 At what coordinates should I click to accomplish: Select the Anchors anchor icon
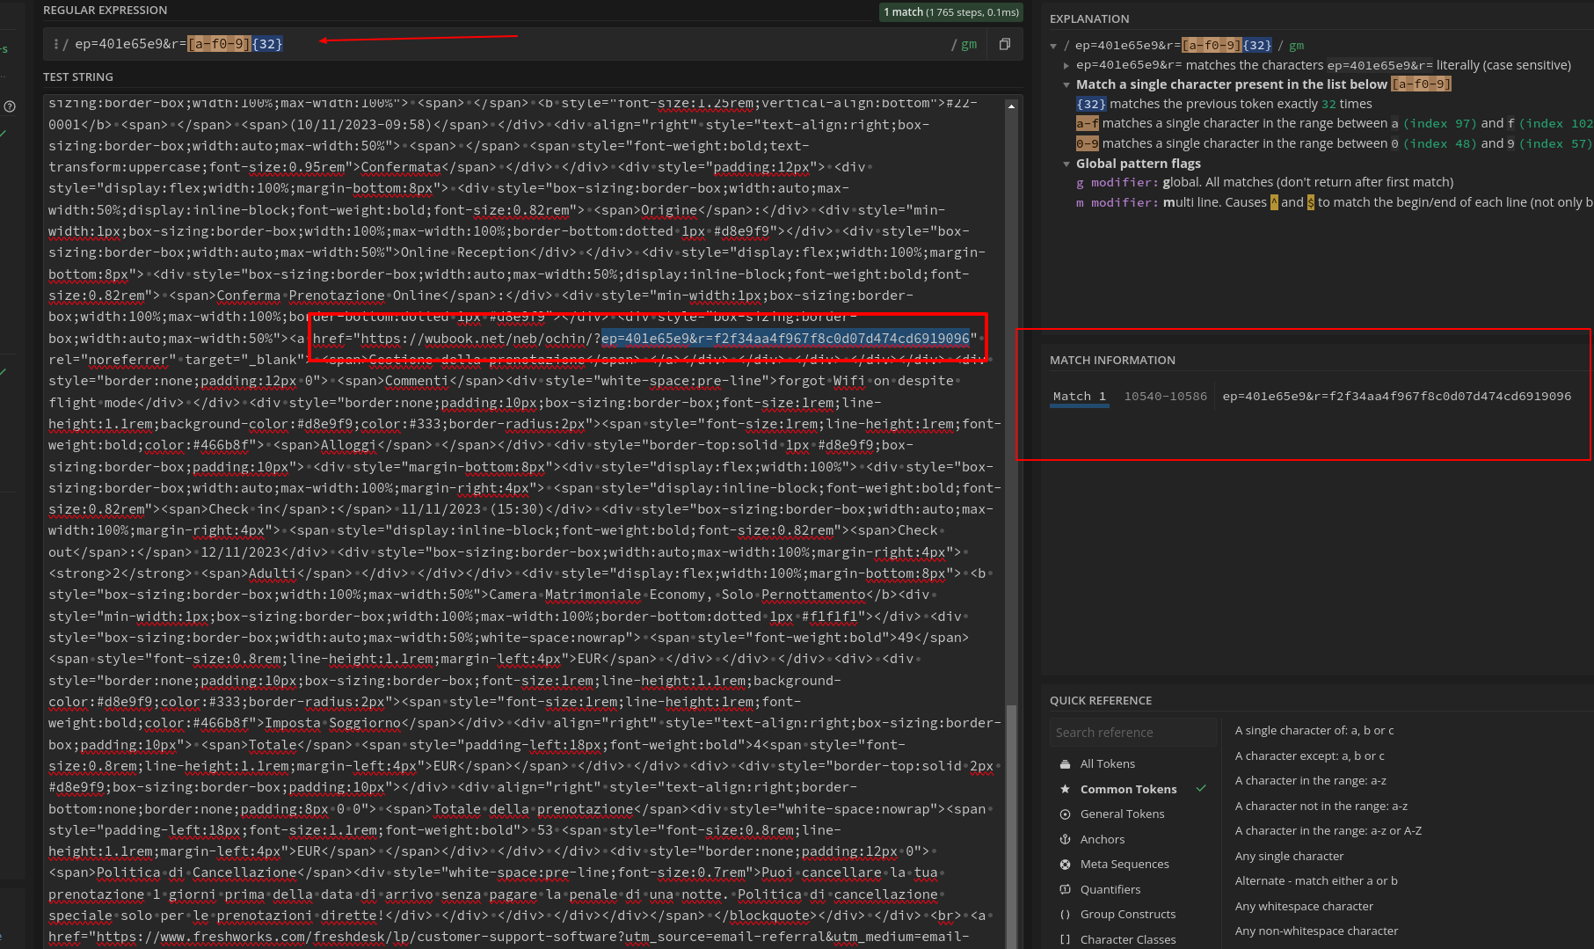1065,839
